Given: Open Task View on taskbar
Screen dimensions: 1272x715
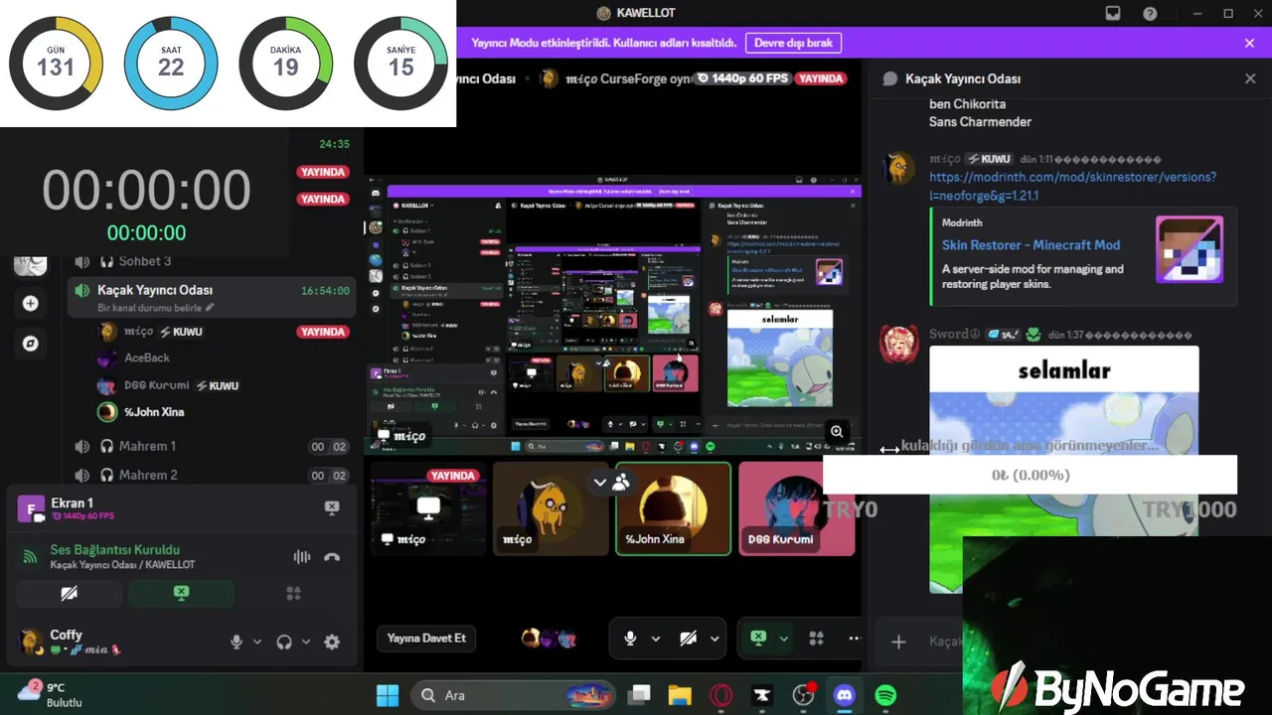Looking at the screenshot, I should pos(639,695).
